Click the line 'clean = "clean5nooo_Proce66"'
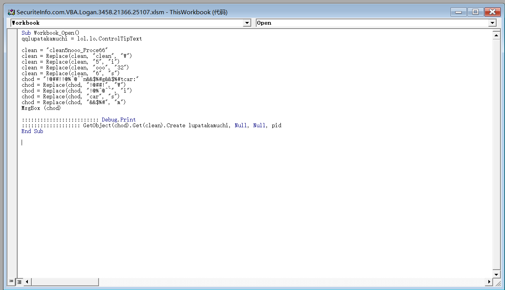Viewport: 505px width, 290px height. (x=65, y=50)
